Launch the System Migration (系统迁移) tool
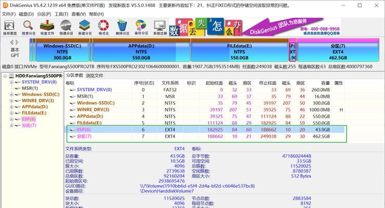The image size is (385, 208). pos(160,27)
